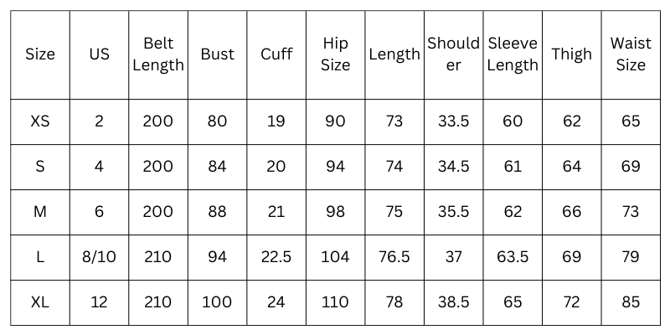Select the US column header
This screenshot has width=670, height=335.
[99, 54]
